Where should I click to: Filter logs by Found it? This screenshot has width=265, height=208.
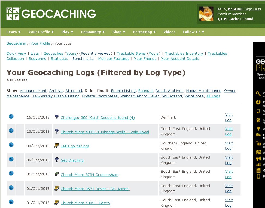coord(146,91)
